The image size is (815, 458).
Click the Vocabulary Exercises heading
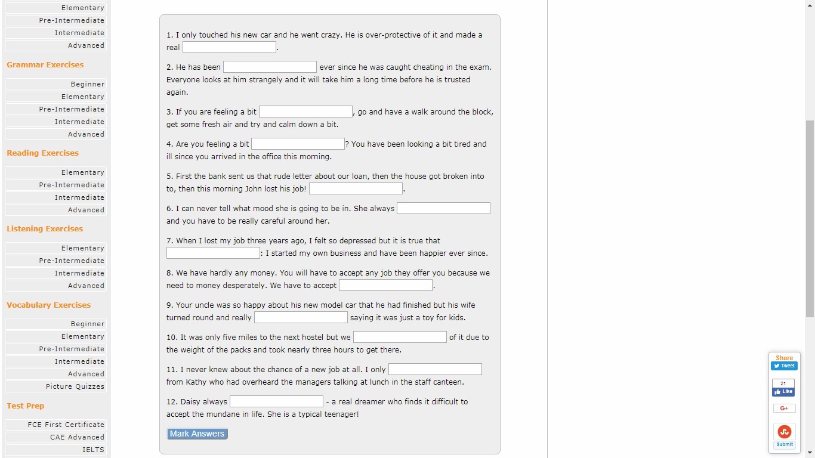[49, 305]
